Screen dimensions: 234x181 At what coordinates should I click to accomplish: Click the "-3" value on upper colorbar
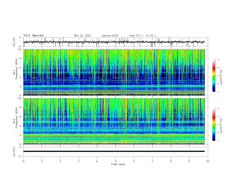click(x=218, y=59)
